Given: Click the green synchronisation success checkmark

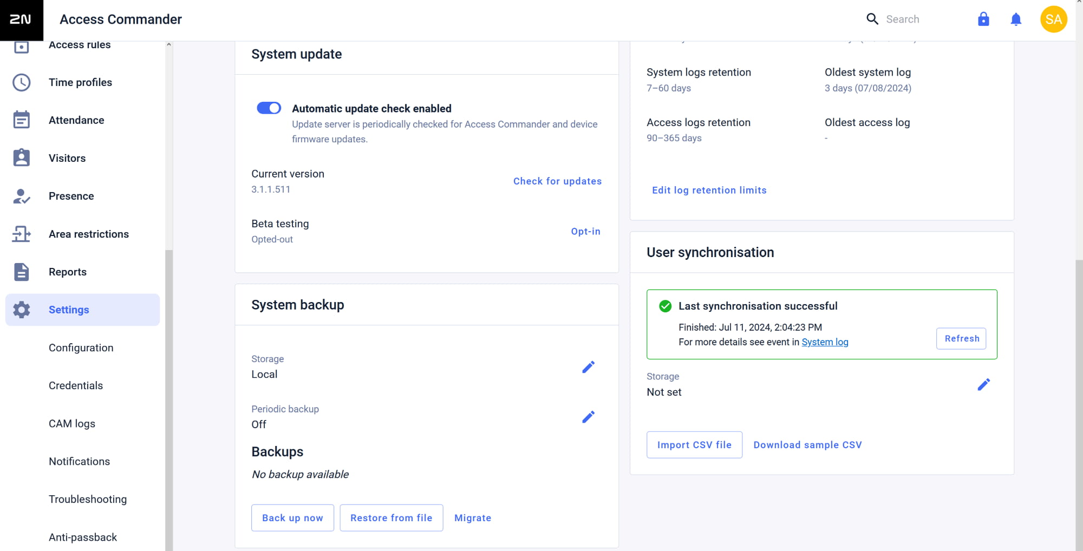Looking at the screenshot, I should [665, 306].
